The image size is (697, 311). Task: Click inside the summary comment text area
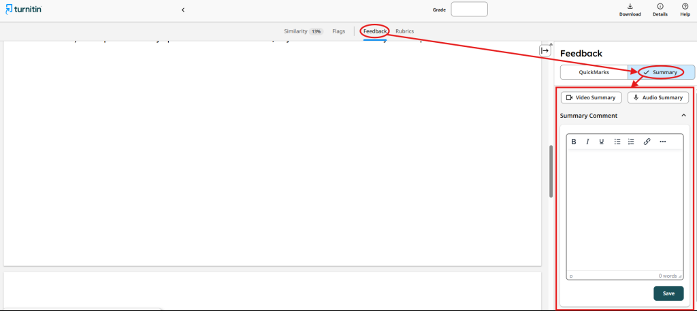(625, 210)
